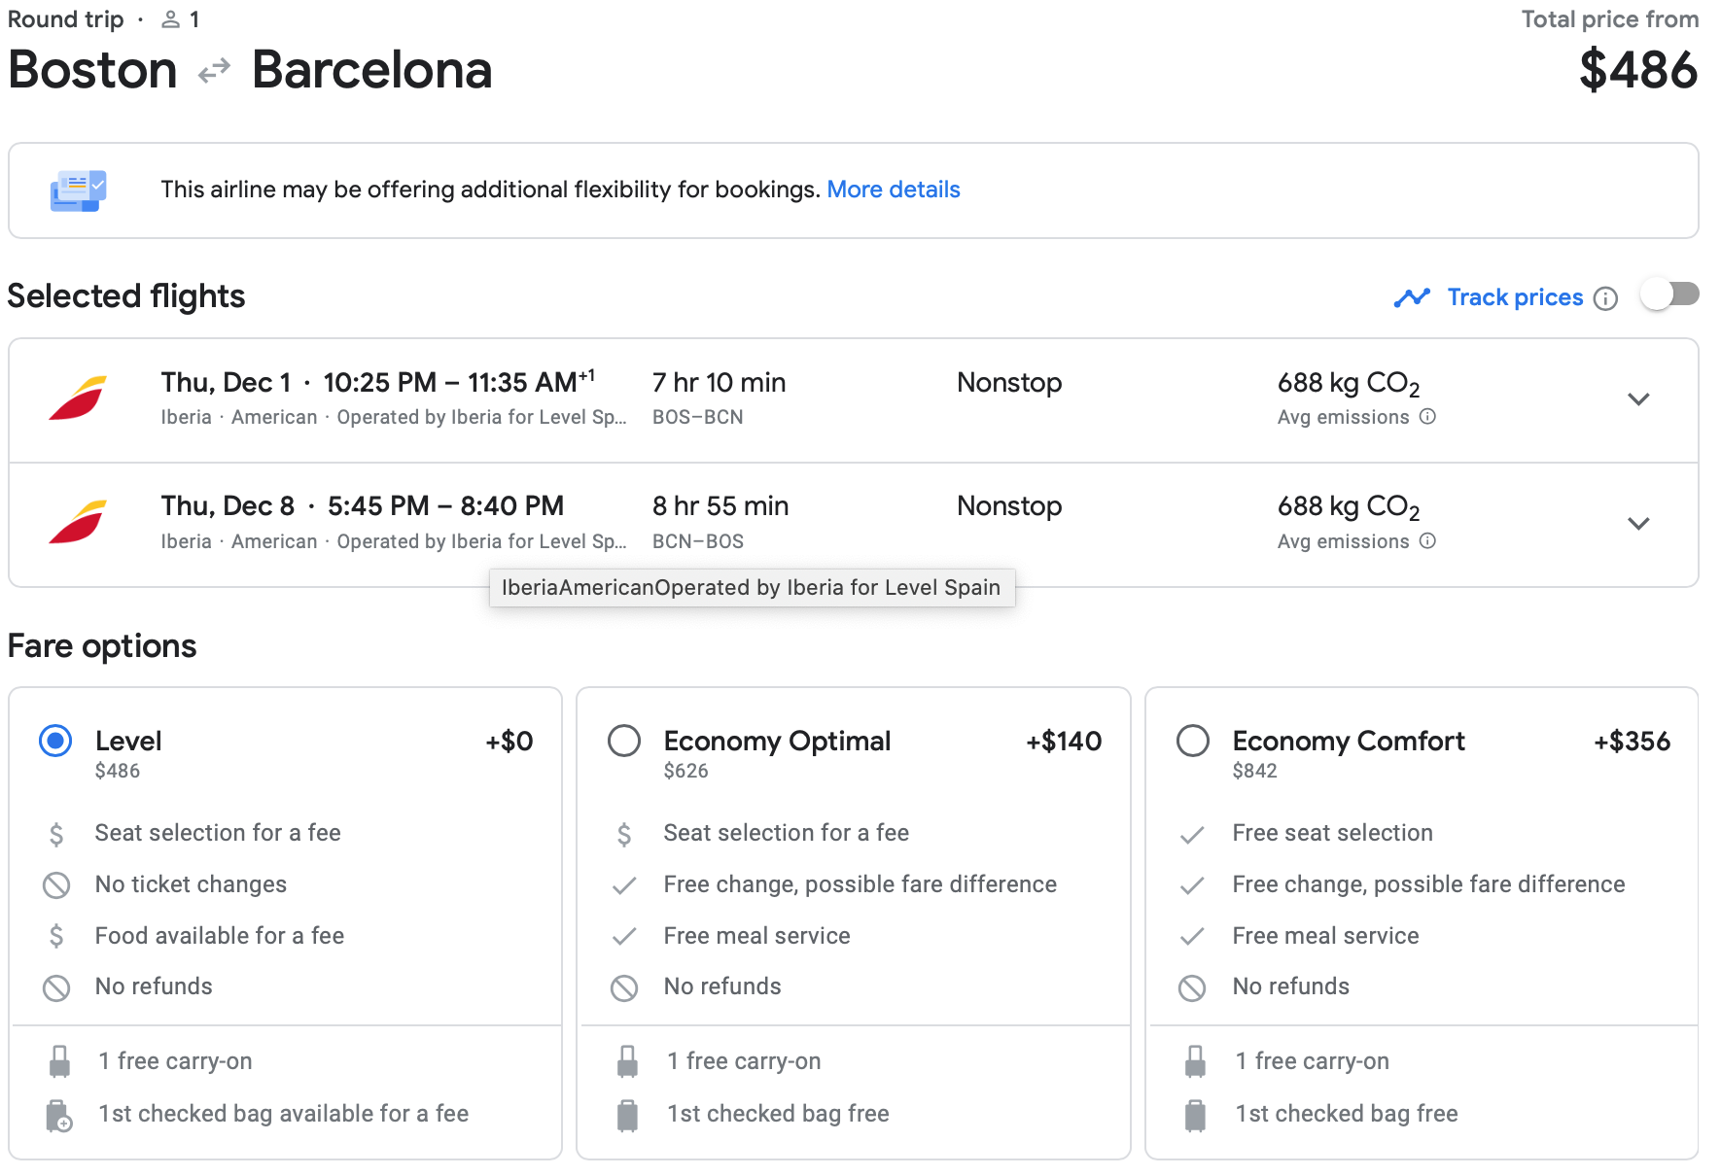Click the Economy Comfort $842 fare card

[1422, 923]
